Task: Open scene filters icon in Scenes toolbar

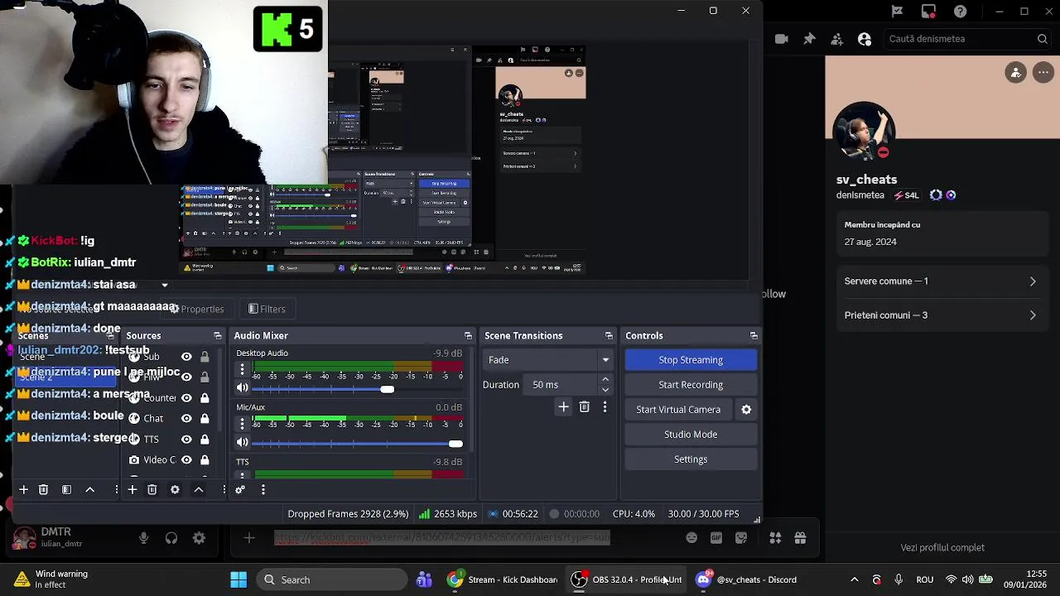Action: (x=66, y=490)
